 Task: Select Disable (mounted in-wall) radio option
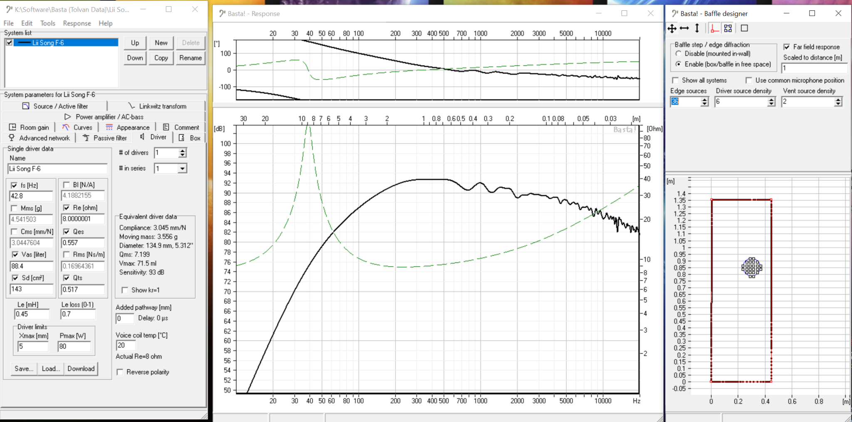click(x=679, y=54)
